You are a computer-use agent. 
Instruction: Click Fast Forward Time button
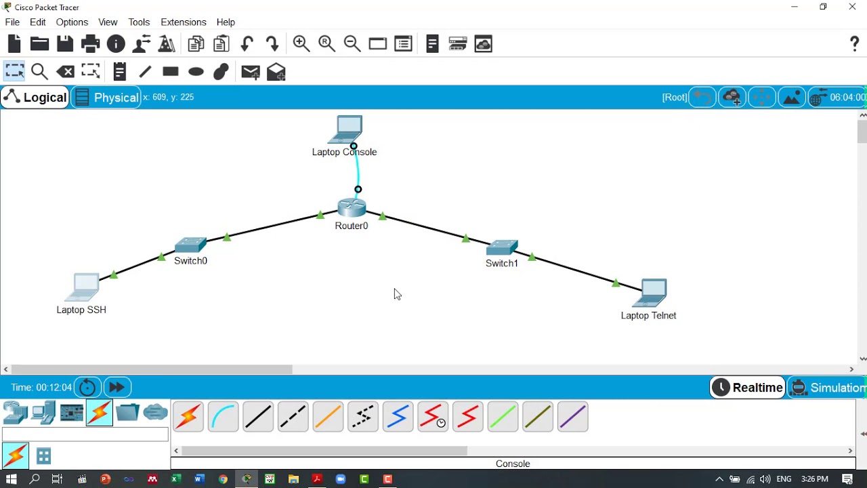point(117,388)
